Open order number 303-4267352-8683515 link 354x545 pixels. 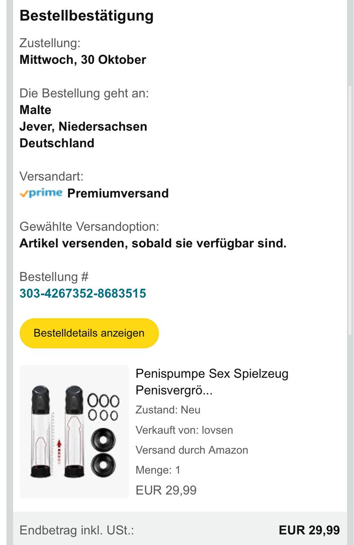tap(83, 293)
